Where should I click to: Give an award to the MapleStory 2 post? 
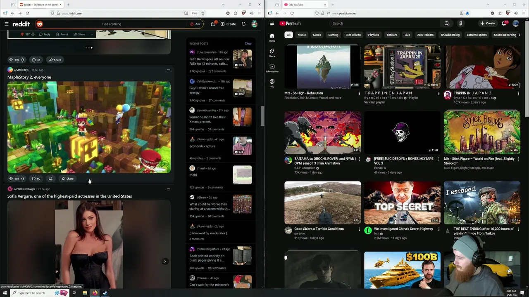click(x=50, y=179)
